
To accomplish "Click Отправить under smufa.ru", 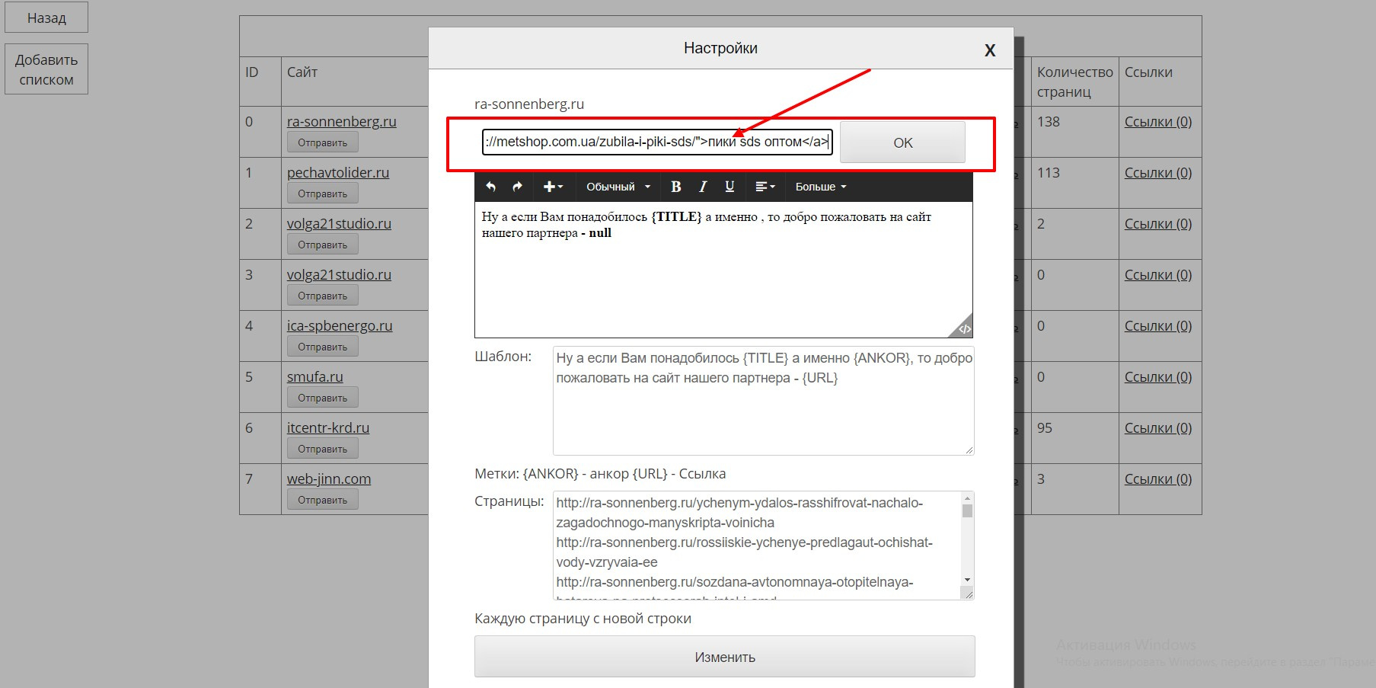I will (x=322, y=398).
